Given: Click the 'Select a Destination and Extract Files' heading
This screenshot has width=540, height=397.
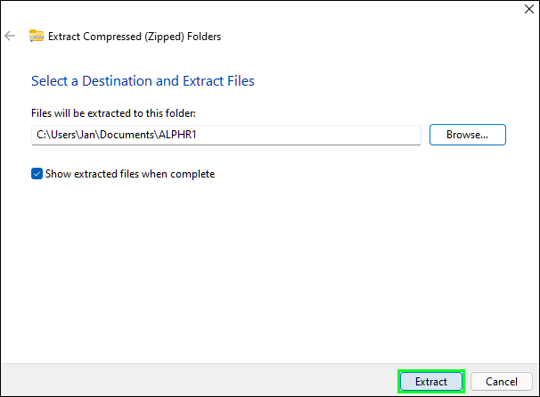Looking at the screenshot, I should click(x=143, y=80).
